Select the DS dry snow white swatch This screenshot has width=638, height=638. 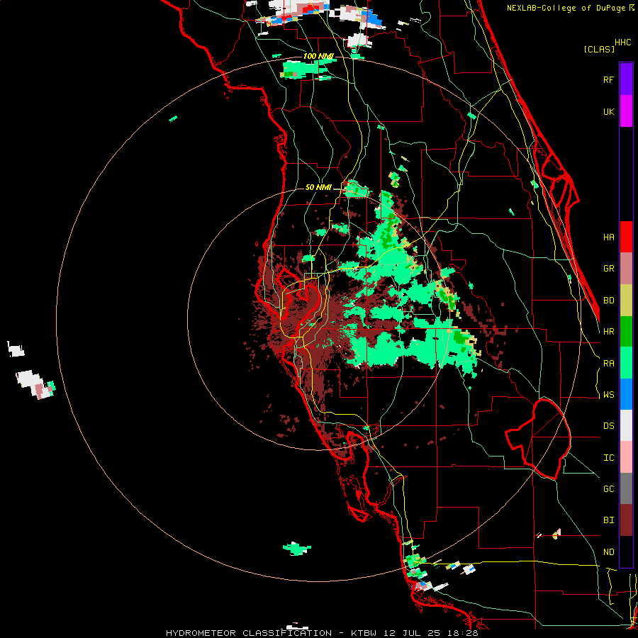626,425
